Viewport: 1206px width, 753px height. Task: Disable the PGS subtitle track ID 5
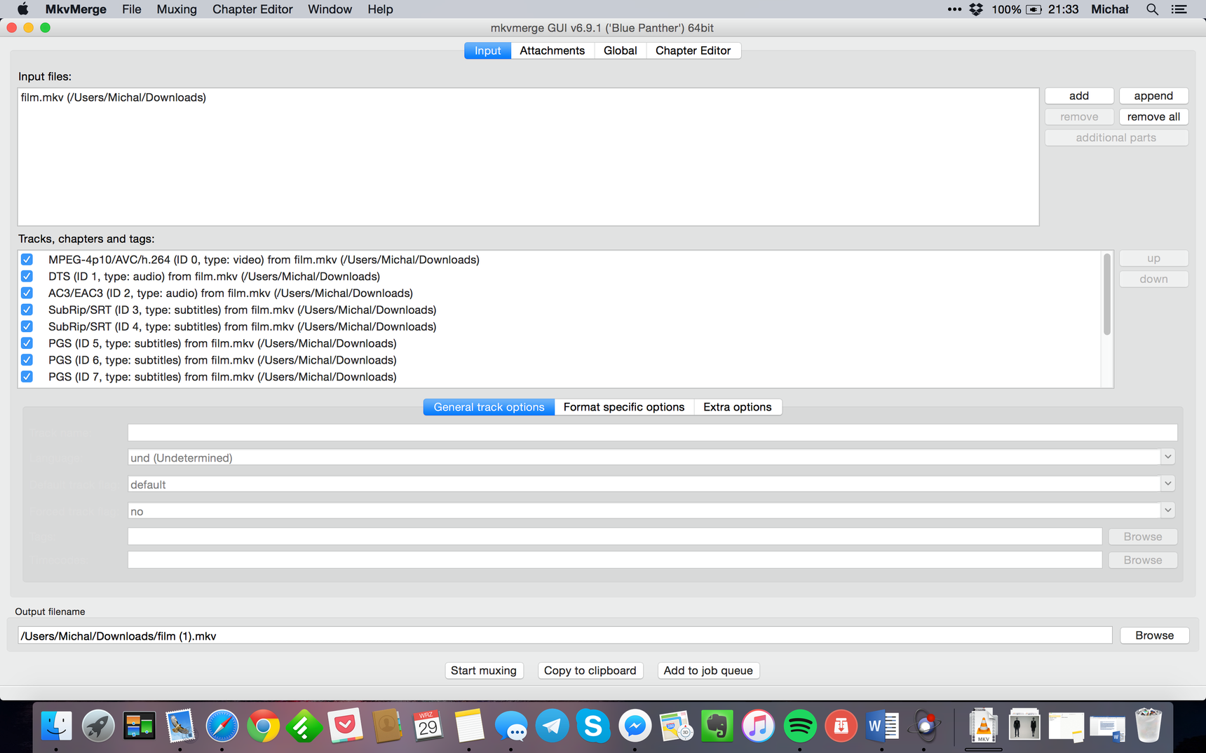[x=27, y=343]
